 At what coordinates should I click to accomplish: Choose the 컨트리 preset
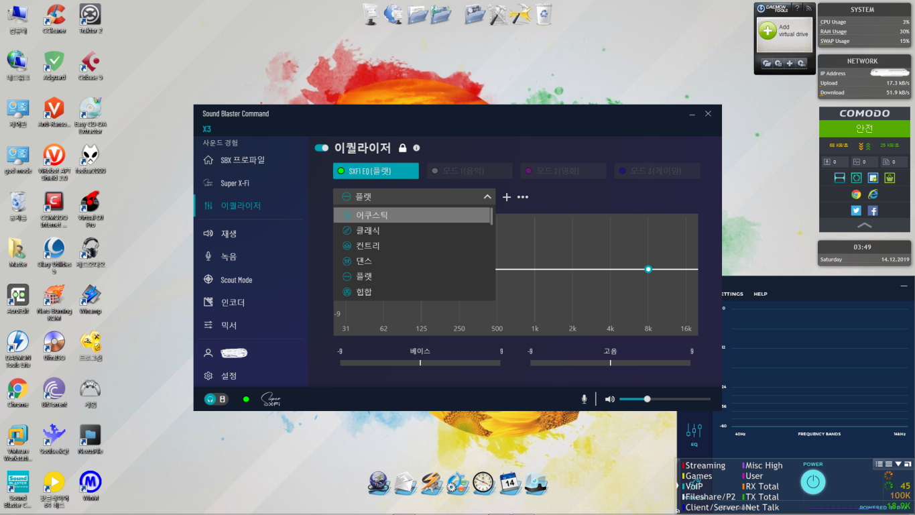pyautogui.click(x=412, y=246)
